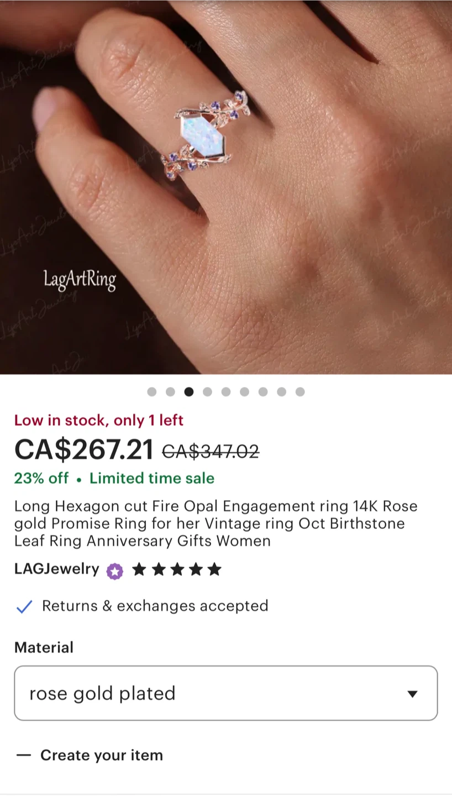Collapse section via minus icon
This screenshot has height=796, width=452.
[x=24, y=755]
